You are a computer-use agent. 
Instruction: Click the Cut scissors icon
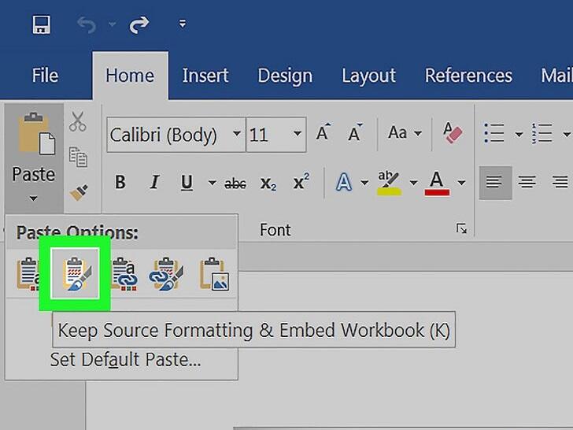coord(78,121)
